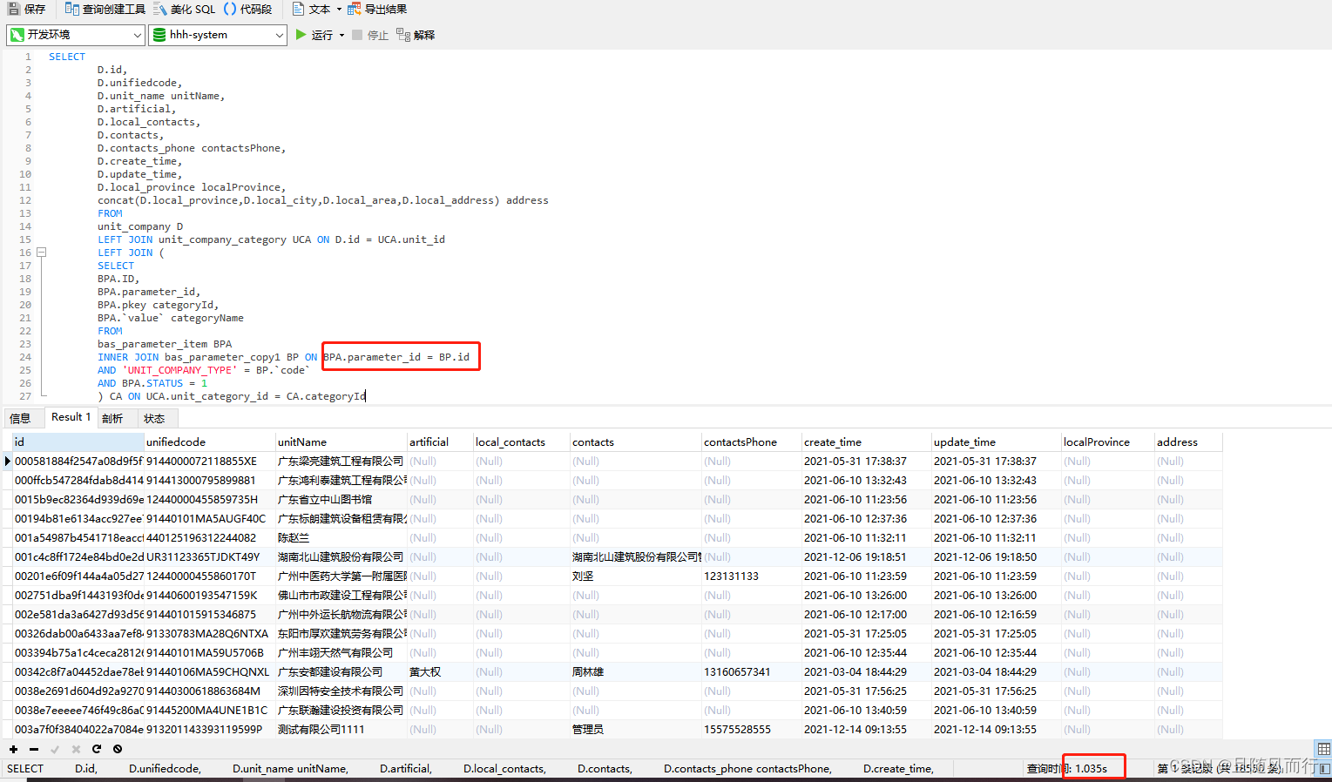Select cell 广东安都建设有限公司
The image size is (1332, 782).
click(x=341, y=671)
